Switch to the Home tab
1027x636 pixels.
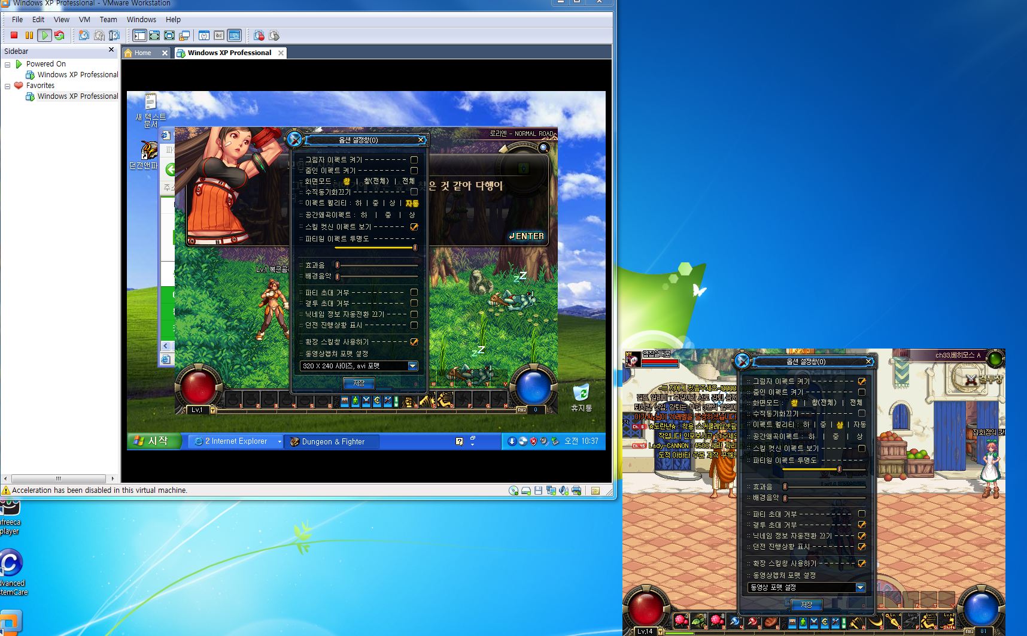(146, 53)
